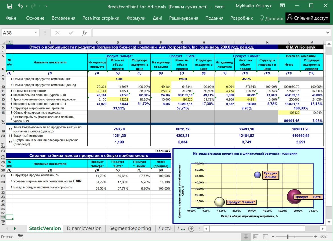Click the previous sheet navigation arrow

7,229
